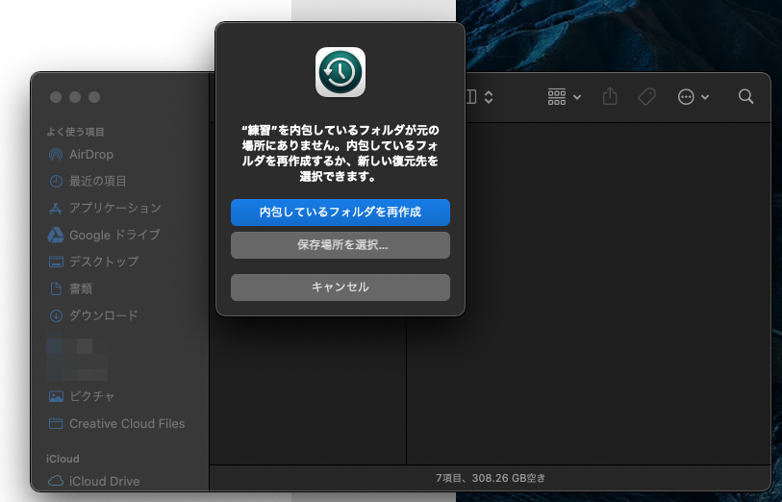Open the Finder grouping options icon
Screen dimensions: 782x502
click(x=557, y=97)
